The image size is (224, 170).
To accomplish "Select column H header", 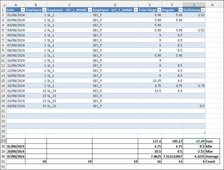I will pyautogui.click(x=212, y=5).
